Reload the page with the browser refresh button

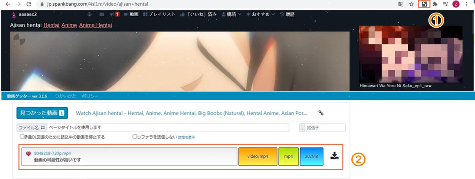(x=29, y=4)
